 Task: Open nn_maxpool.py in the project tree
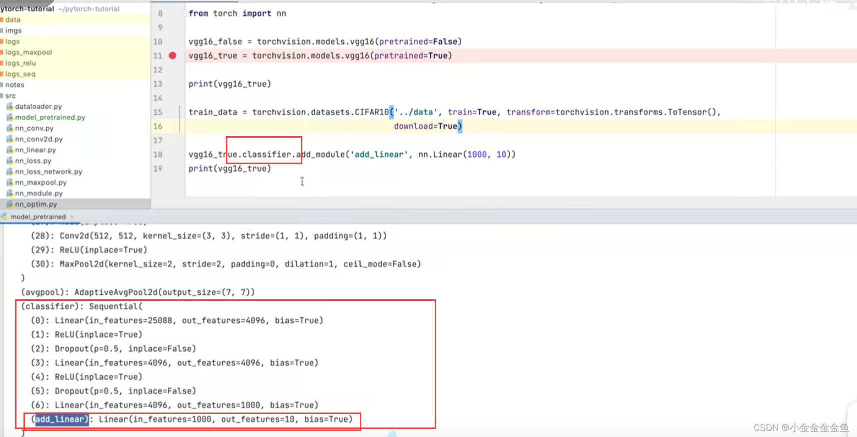(x=40, y=183)
